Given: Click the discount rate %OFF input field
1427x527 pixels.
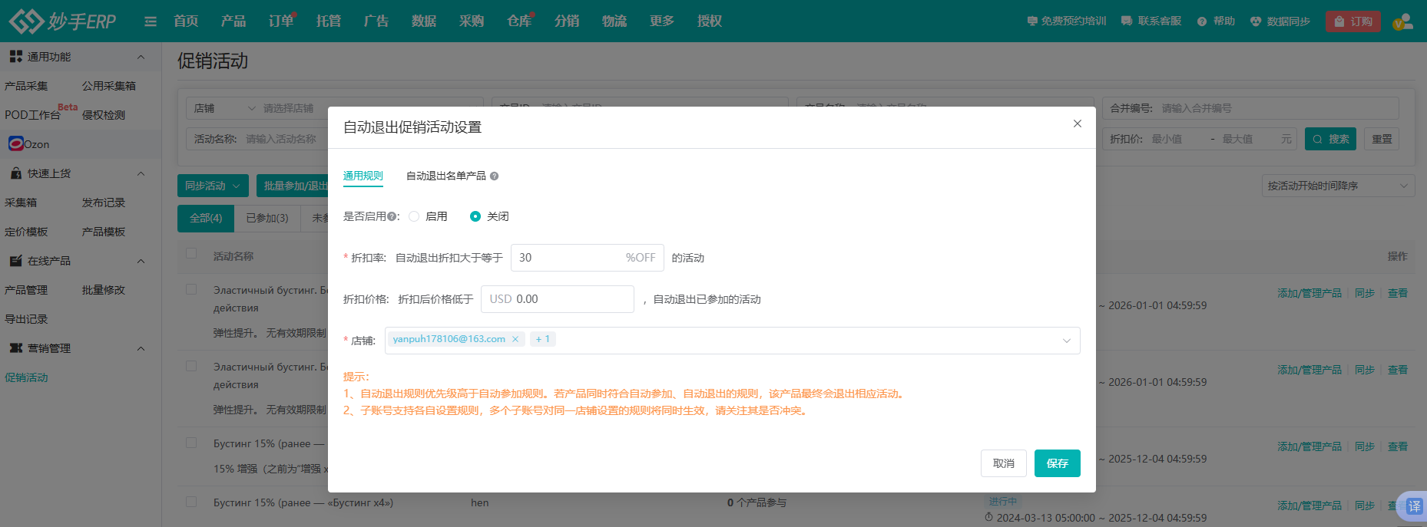Looking at the screenshot, I should click(x=568, y=258).
